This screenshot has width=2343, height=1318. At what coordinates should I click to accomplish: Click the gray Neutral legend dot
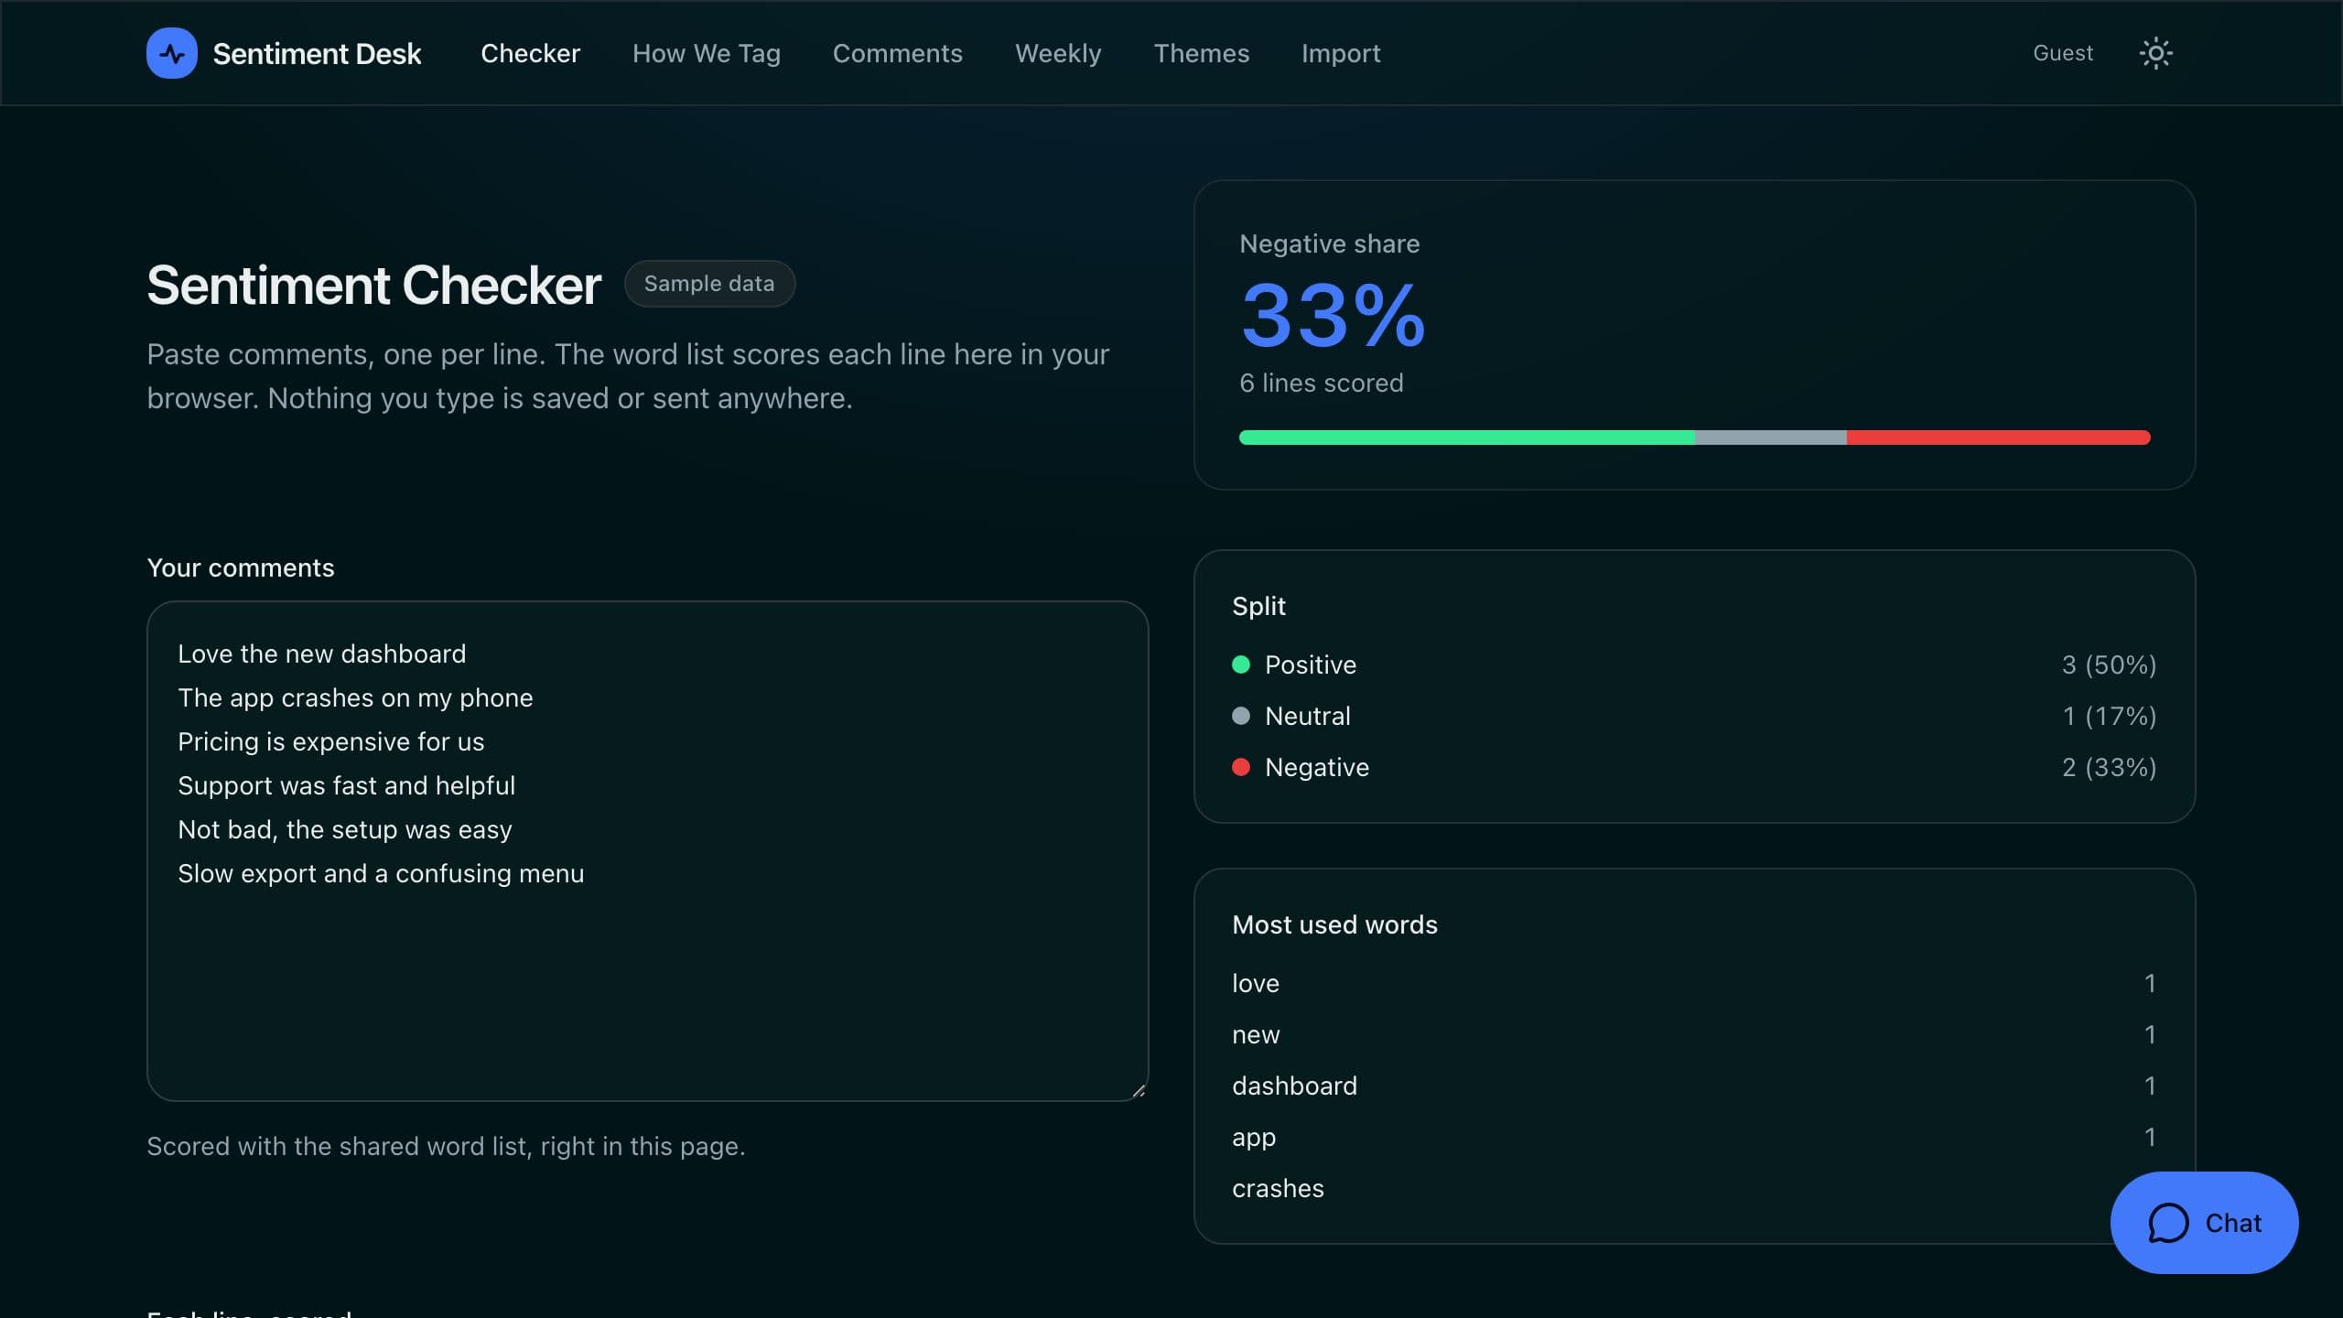(1241, 716)
